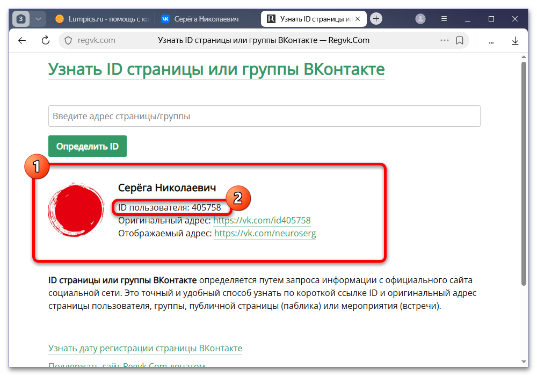Image resolution: width=537 pixels, height=376 pixels.
Task: Click the Узнать ID страницы heading link
Action: tap(216, 69)
